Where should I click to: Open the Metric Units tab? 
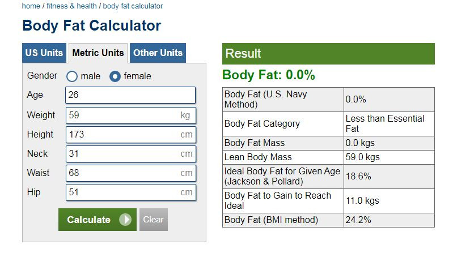(x=98, y=53)
